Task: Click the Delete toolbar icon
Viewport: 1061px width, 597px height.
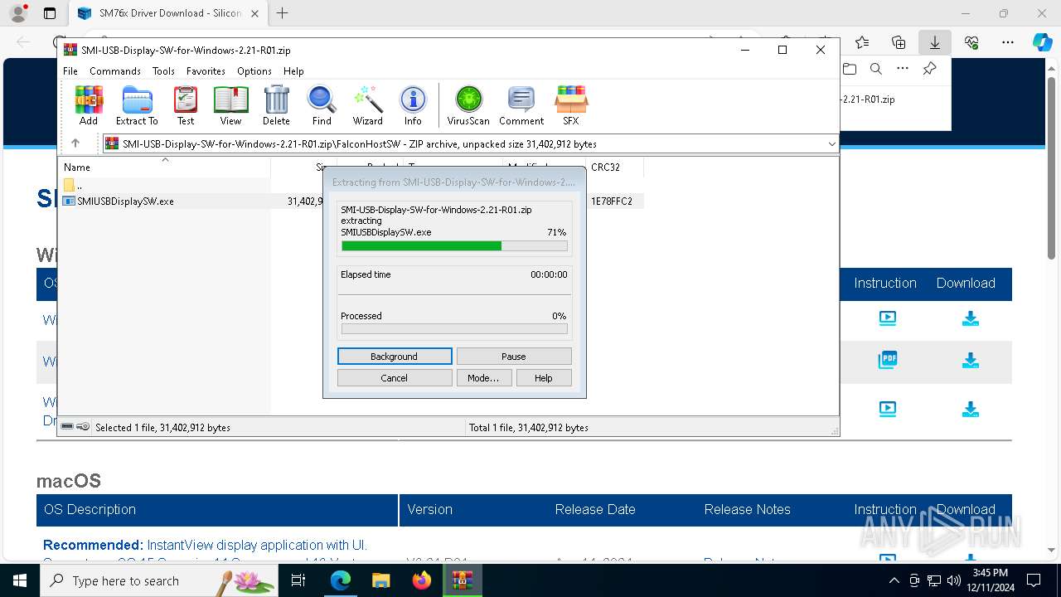Action: (276, 105)
